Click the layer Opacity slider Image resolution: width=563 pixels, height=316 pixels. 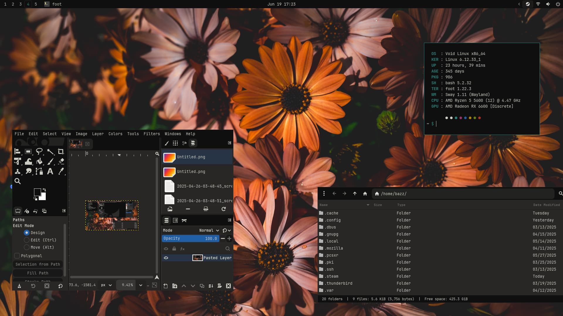point(190,238)
